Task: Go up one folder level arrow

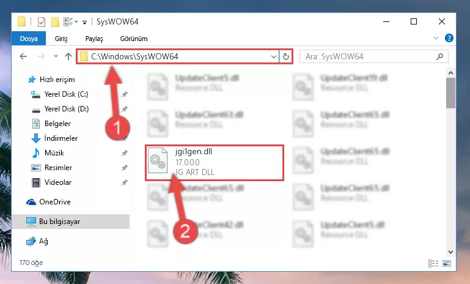Action: 68,56
